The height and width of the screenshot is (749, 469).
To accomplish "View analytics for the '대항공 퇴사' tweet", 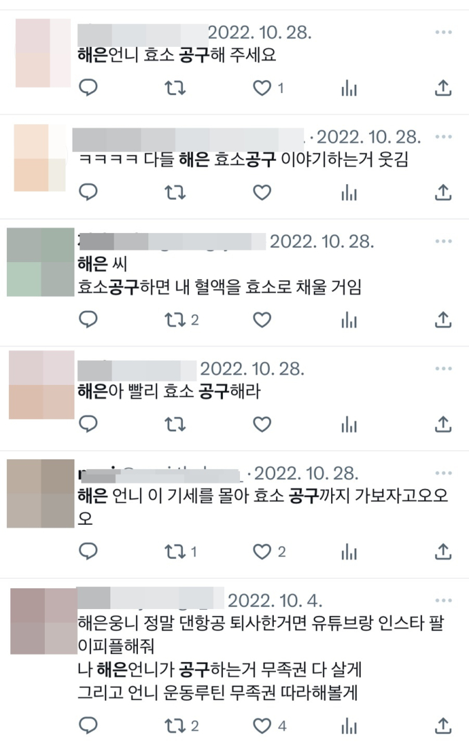I will 349,726.
